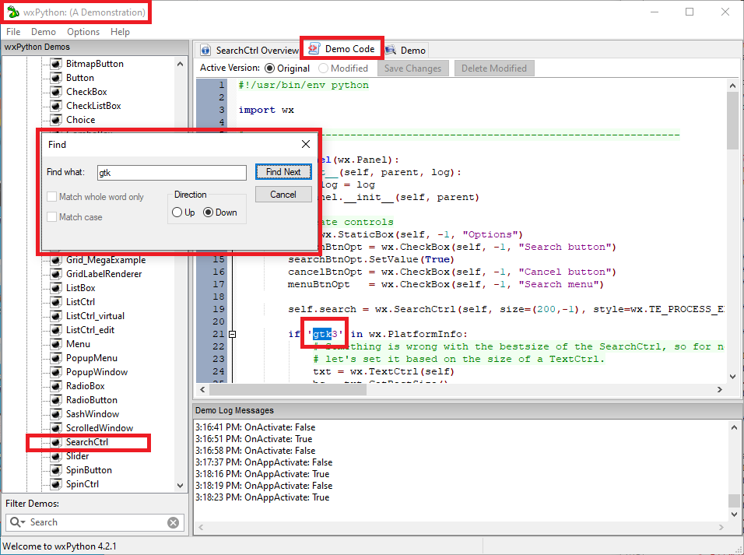Click the Choice demo icon
This screenshot has height=555, width=744.
coord(56,120)
